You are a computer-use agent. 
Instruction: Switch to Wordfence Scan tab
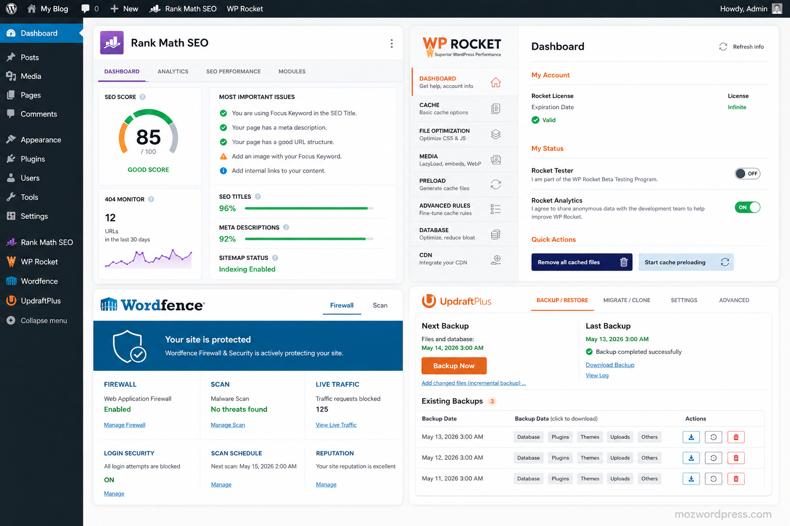click(x=380, y=305)
